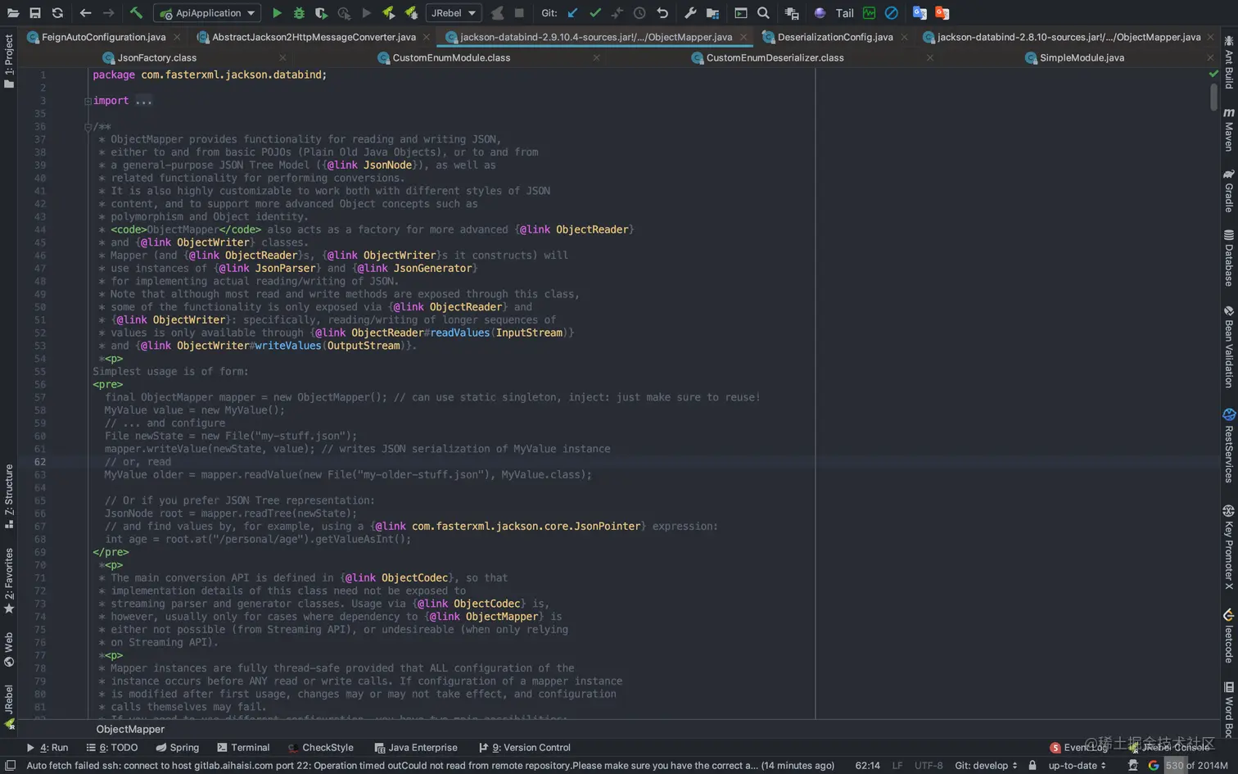Close the CustomEnumModule.class tab

tap(596, 58)
